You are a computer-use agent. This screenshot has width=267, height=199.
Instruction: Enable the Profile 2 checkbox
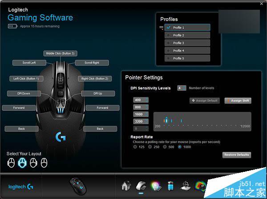tap(168, 35)
